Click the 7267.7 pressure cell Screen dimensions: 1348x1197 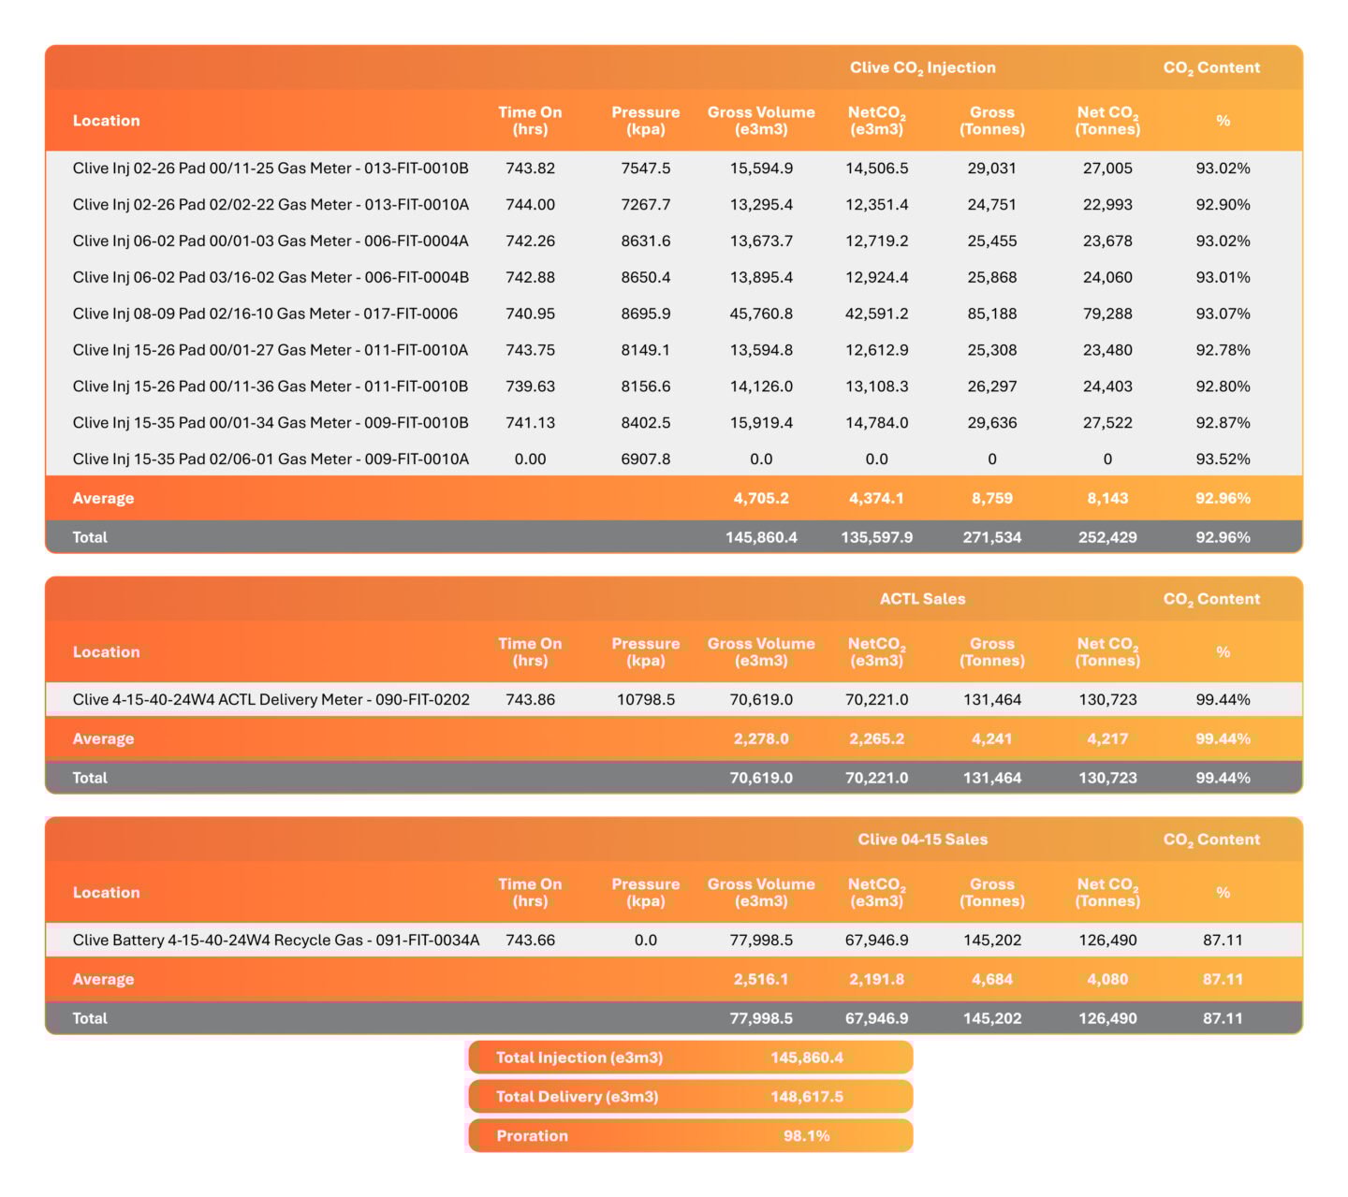(646, 205)
